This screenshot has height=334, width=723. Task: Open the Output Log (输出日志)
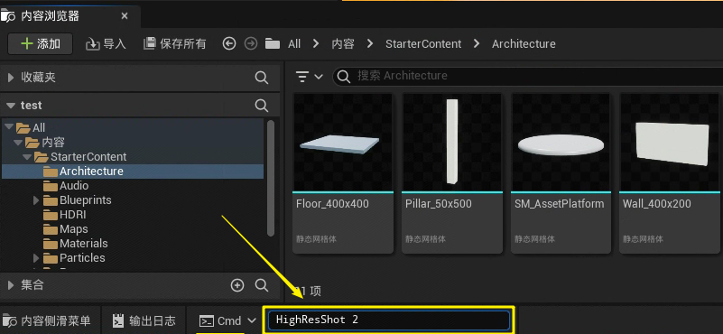[x=144, y=320]
